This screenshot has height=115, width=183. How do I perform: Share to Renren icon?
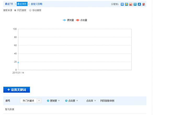coord(139,4)
